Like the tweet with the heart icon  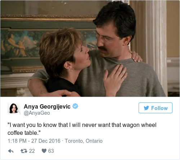tap(44, 151)
